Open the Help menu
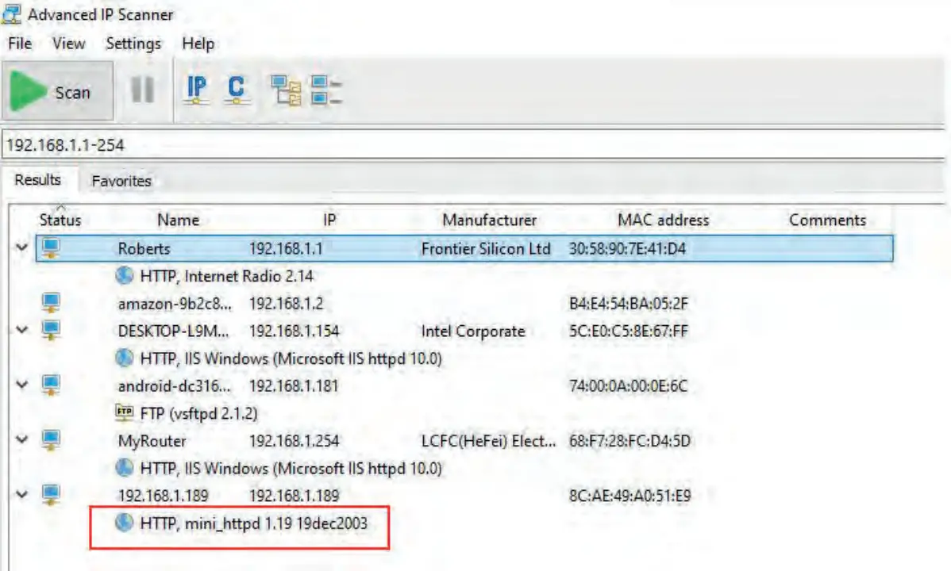Image resolution: width=951 pixels, height=571 pixels. [x=198, y=44]
